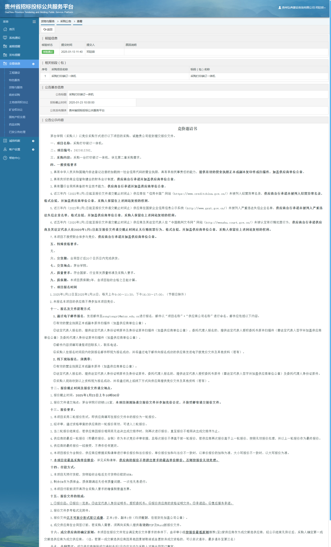Click the question mark icon beside 帮助中心

pyautogui.click(x=5, y=158)
